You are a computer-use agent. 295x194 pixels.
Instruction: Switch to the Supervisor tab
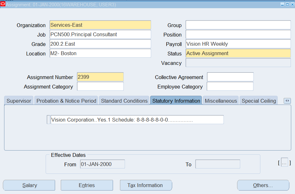19,101
